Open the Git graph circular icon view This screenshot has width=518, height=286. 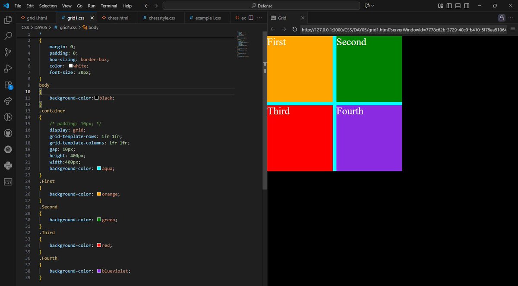8,117
